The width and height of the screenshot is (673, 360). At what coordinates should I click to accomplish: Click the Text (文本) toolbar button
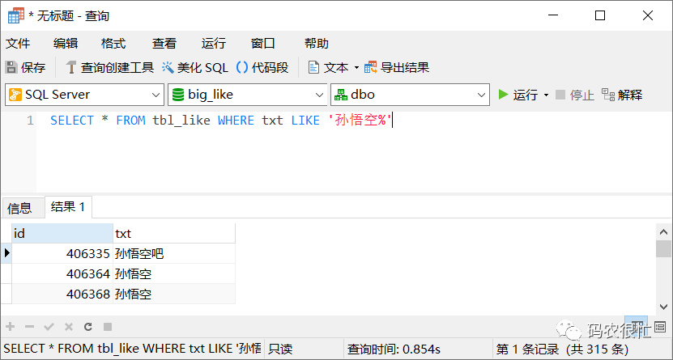coord(328,67)
